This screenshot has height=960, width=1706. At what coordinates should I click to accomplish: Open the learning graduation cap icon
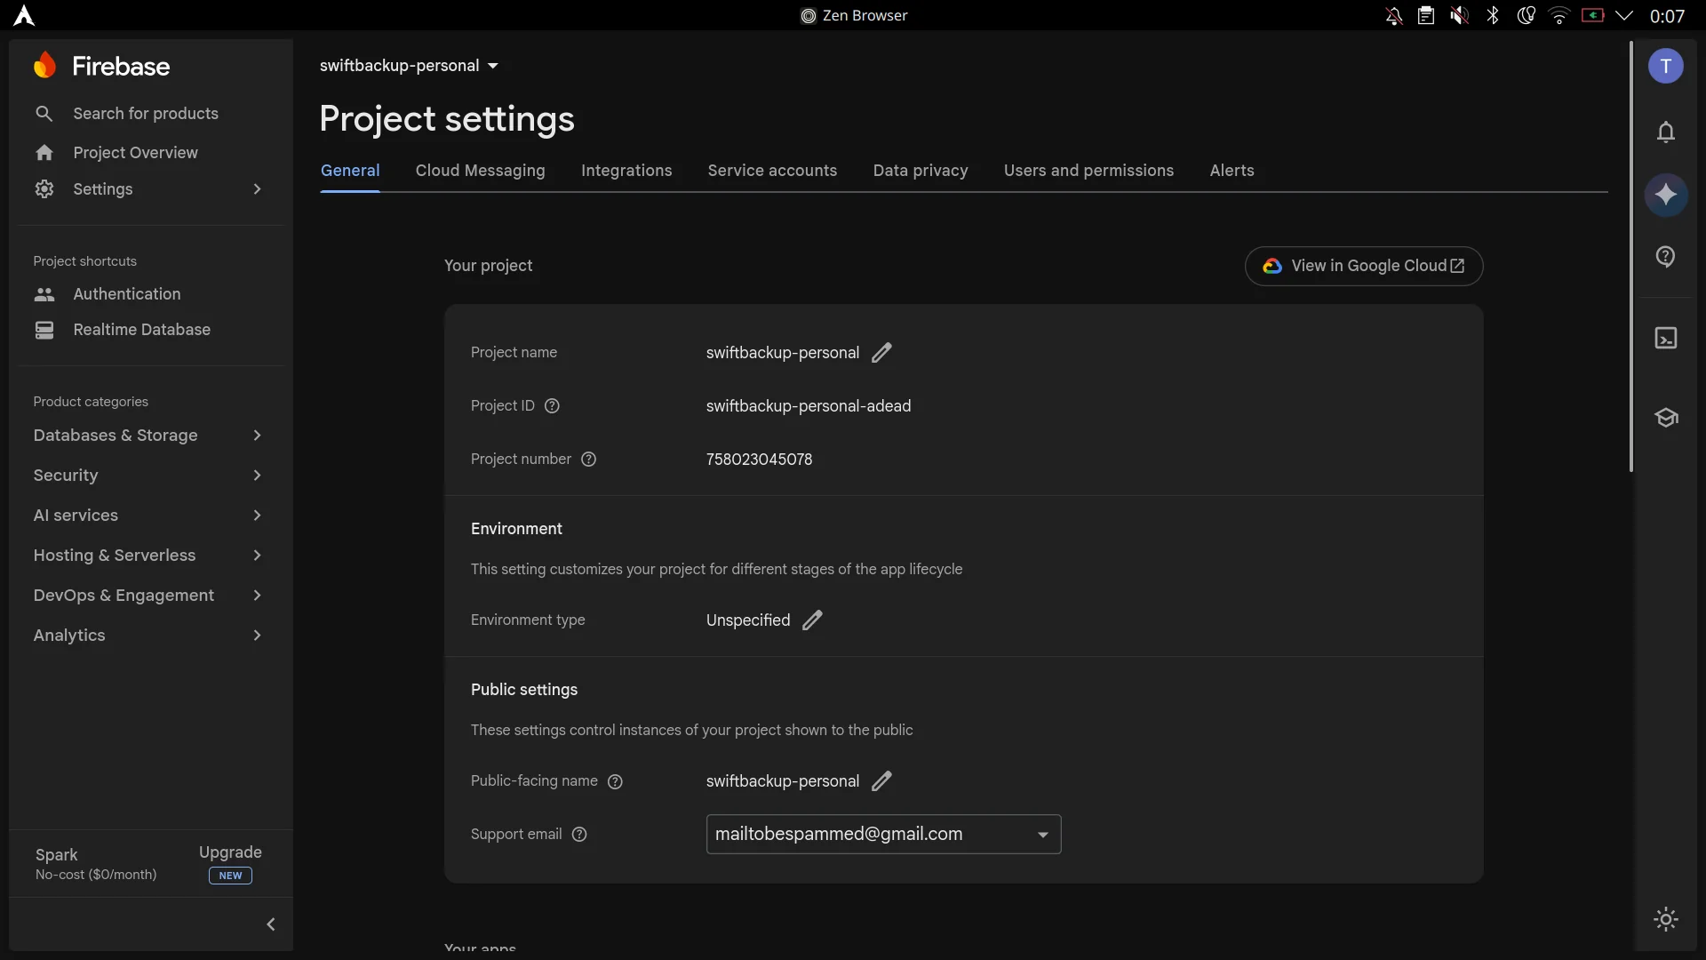pos(1666,418)
